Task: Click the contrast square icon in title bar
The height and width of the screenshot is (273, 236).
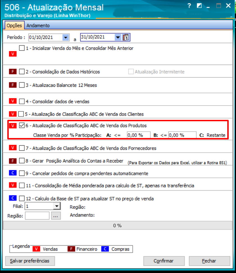Action: tap(199, 6)
